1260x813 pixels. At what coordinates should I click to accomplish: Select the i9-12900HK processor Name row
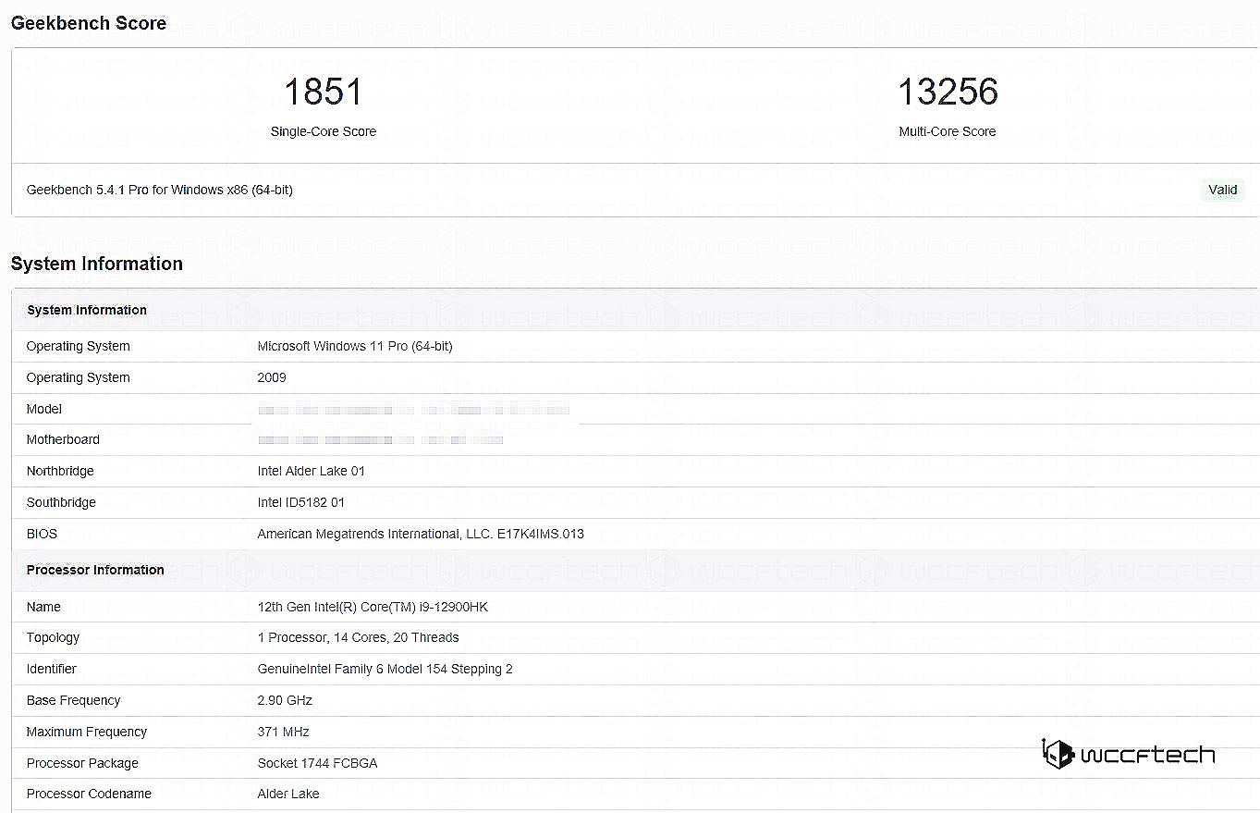[x=373, y=607]
